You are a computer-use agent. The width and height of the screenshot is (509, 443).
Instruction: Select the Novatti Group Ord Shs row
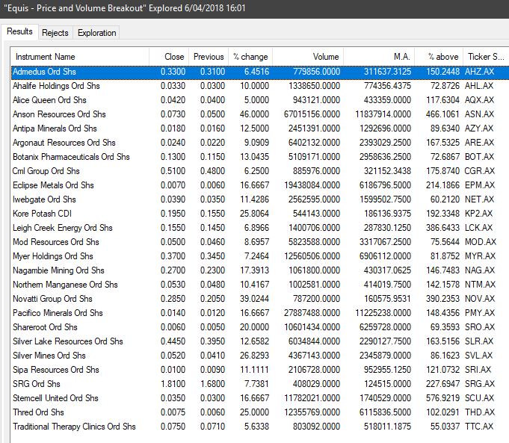coord(260,299)
